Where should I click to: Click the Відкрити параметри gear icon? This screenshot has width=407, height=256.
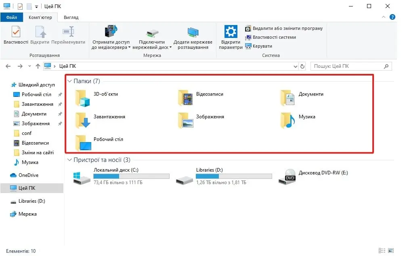point(231,31)
